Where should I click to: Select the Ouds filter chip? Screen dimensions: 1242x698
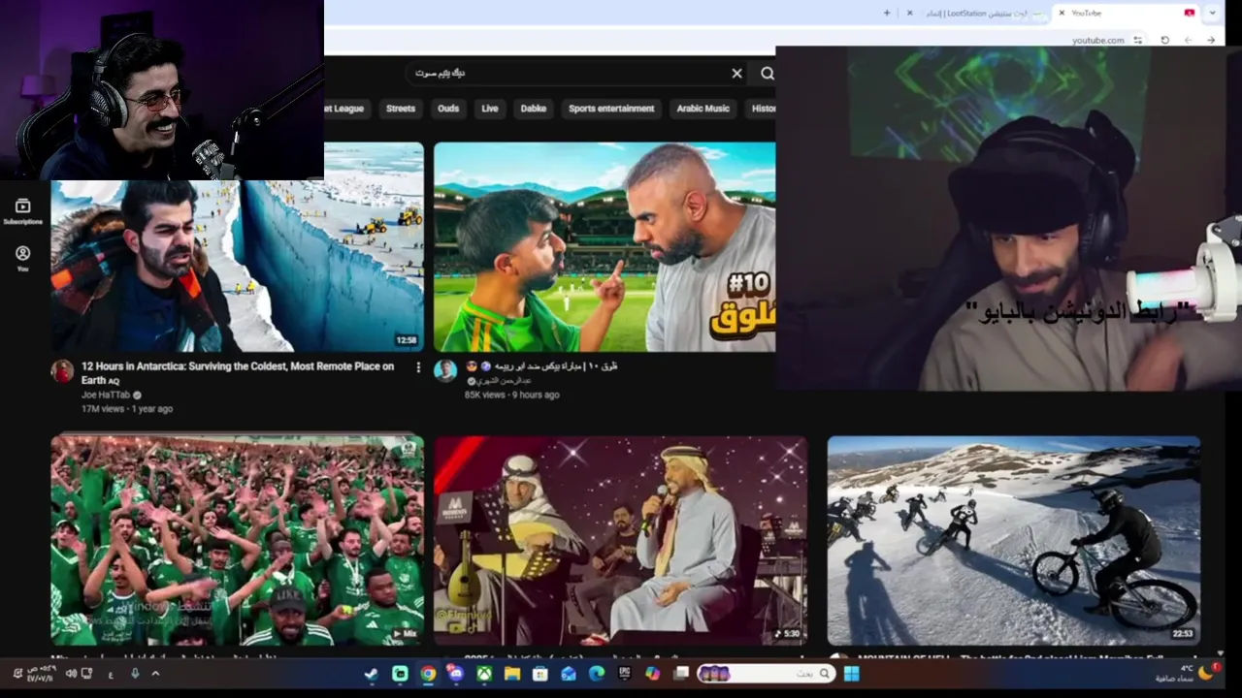click(x=448, y=109)
